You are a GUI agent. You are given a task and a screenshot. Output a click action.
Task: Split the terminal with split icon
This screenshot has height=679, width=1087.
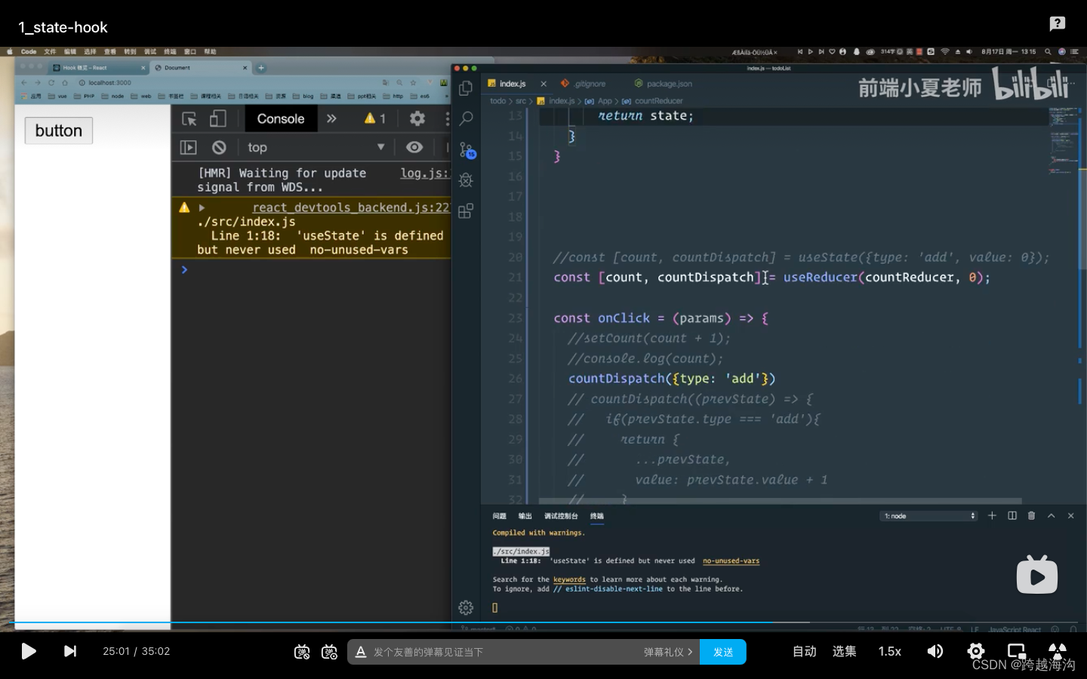click(1012, 516)
